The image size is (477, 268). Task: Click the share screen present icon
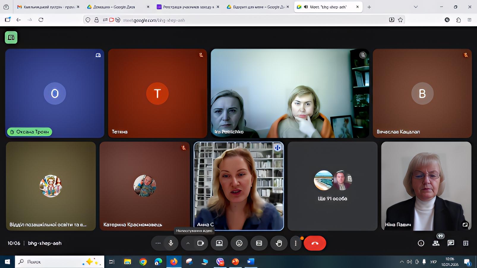219,243
